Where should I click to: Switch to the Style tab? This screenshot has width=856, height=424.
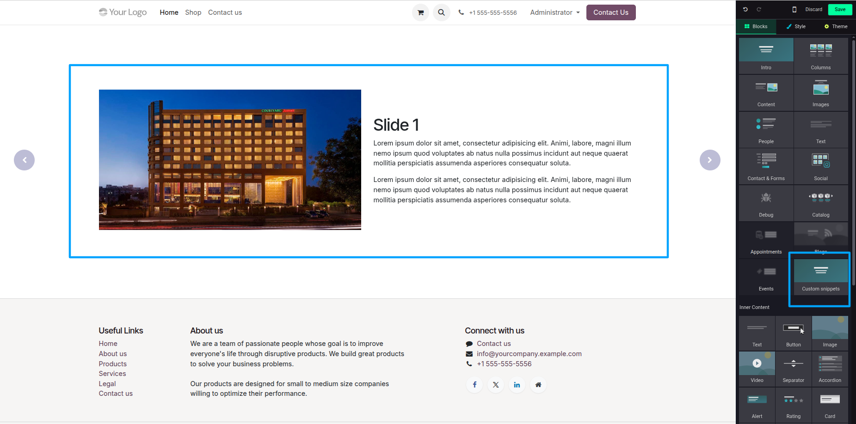[796, 26]
